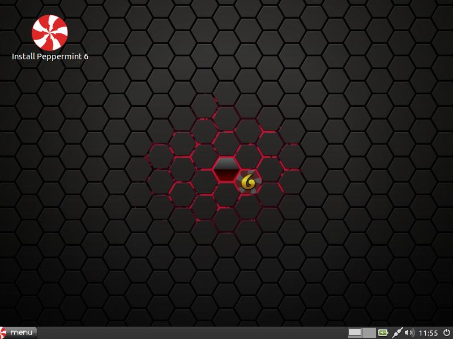Viewport: 453px width, 339px height.
Task: Select the "Install Peppermint 6" text label
Action: coord(50,56)
